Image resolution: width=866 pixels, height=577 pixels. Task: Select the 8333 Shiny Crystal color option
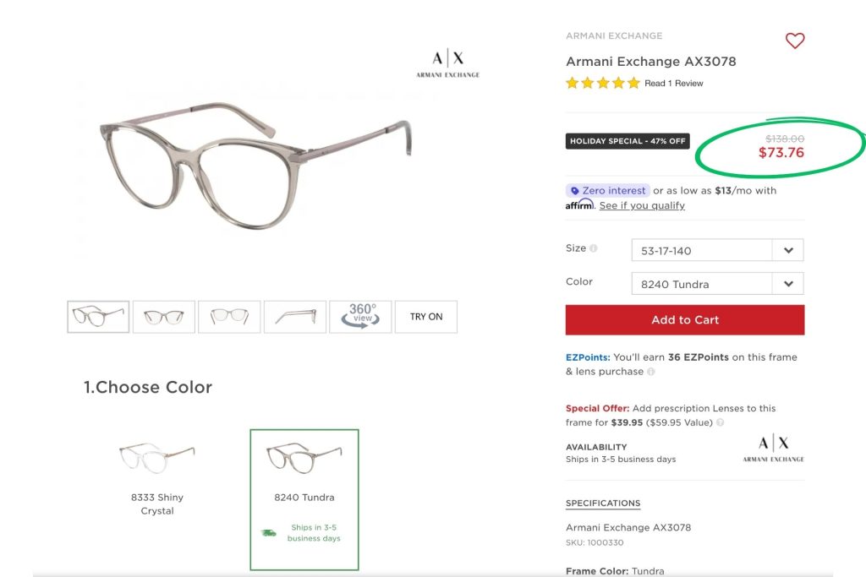(156, 456)
